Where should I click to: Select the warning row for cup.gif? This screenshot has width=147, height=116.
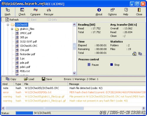coord(73,97)
